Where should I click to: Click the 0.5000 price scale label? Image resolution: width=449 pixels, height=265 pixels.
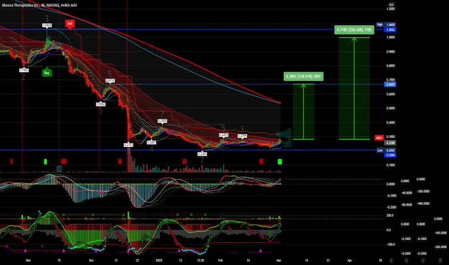391,108
